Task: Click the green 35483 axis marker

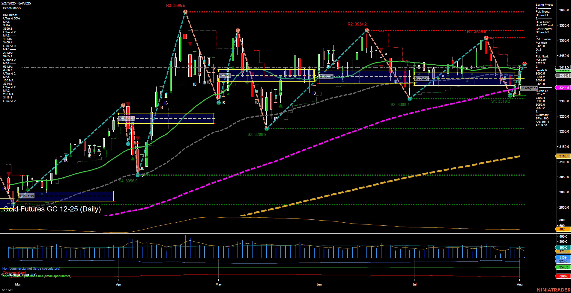Action: 563,267
